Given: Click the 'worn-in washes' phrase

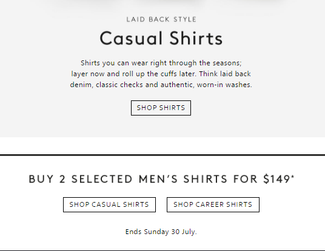Looking at the screenshot, I should pyautogui.click(x=224, y=85).
